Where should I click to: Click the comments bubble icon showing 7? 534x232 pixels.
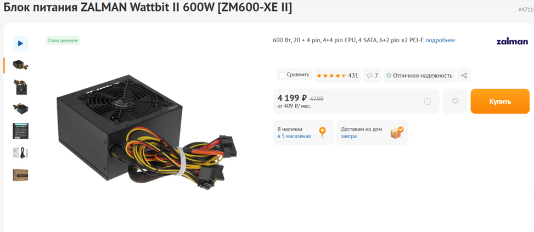click(372, 76)
